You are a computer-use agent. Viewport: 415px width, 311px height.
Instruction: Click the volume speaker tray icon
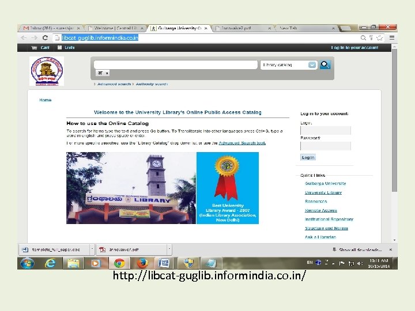point(360,263)
